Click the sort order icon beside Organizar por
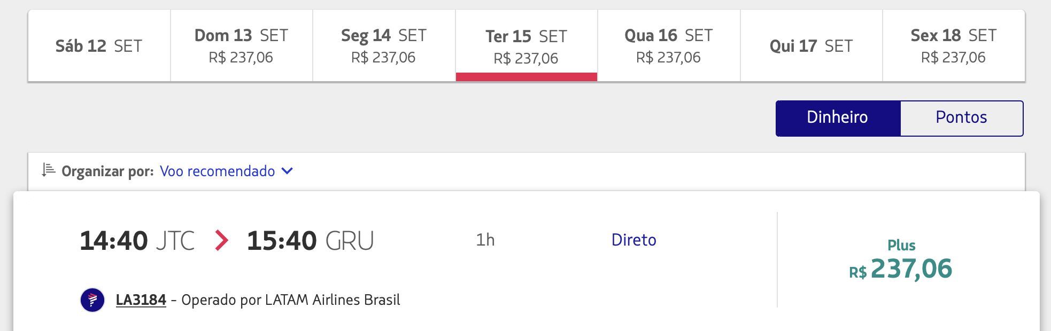This screenshot has width=1051, height=331. (49, 170)
